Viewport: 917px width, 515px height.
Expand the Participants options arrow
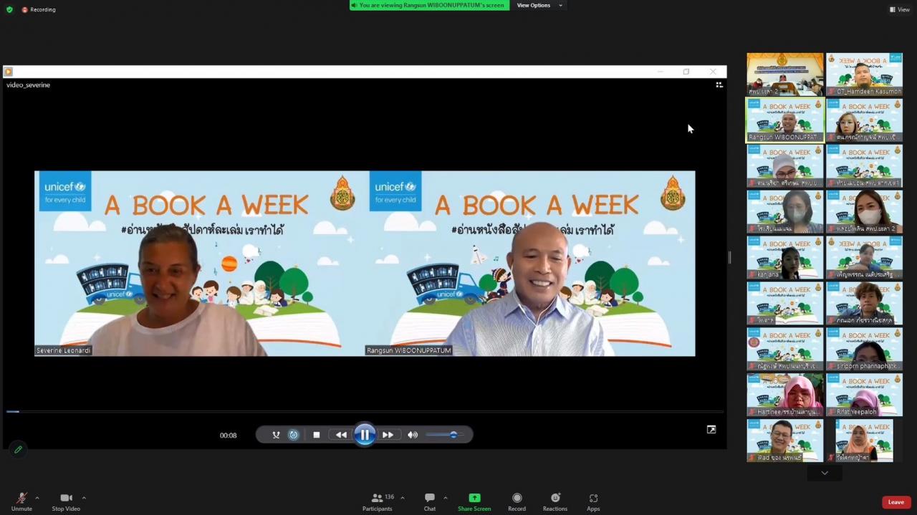[402, 498]
